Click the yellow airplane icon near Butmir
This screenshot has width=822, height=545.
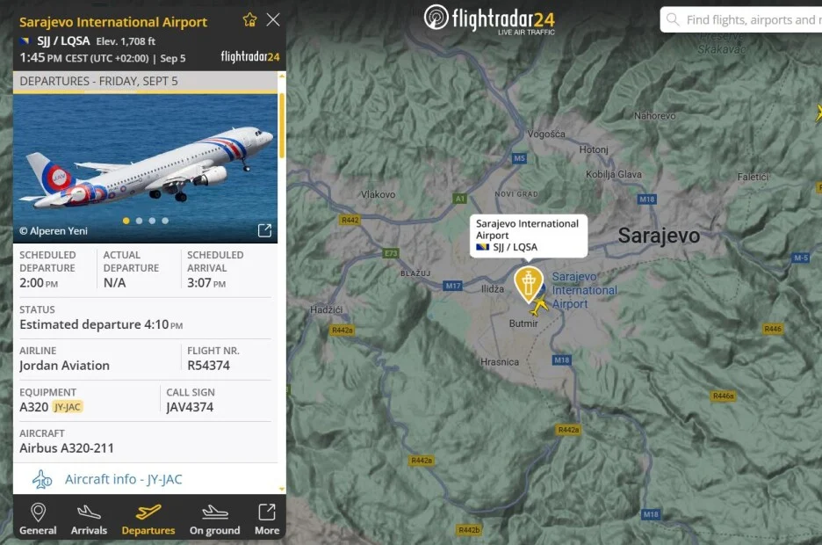(x=538, y=306)
